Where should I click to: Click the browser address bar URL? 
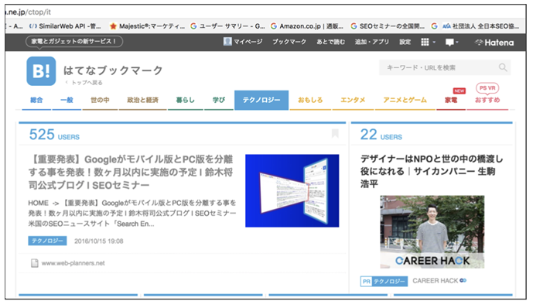29,12
